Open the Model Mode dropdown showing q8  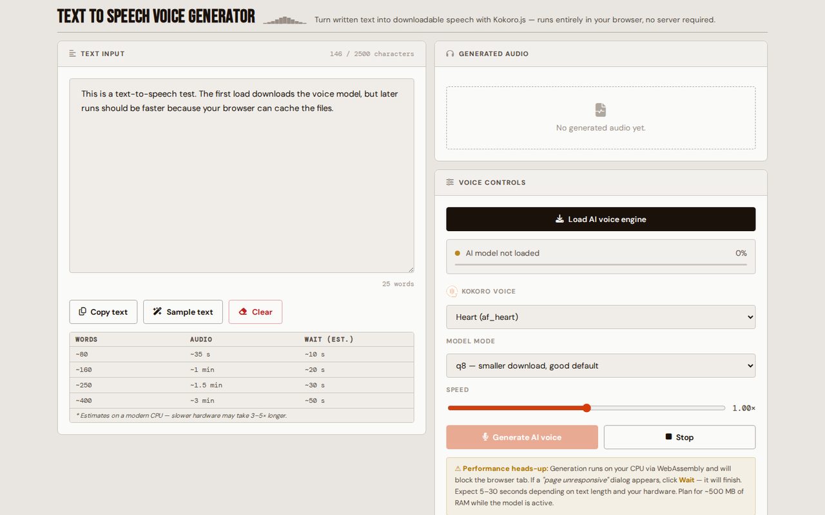click(601, 365)
